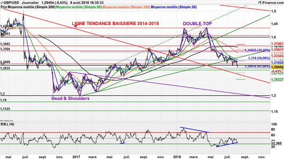Click the date 6 août 2018 16:35:33
Image resolution: width=284 pixels, height=159 pixels.
pos(87,2)
